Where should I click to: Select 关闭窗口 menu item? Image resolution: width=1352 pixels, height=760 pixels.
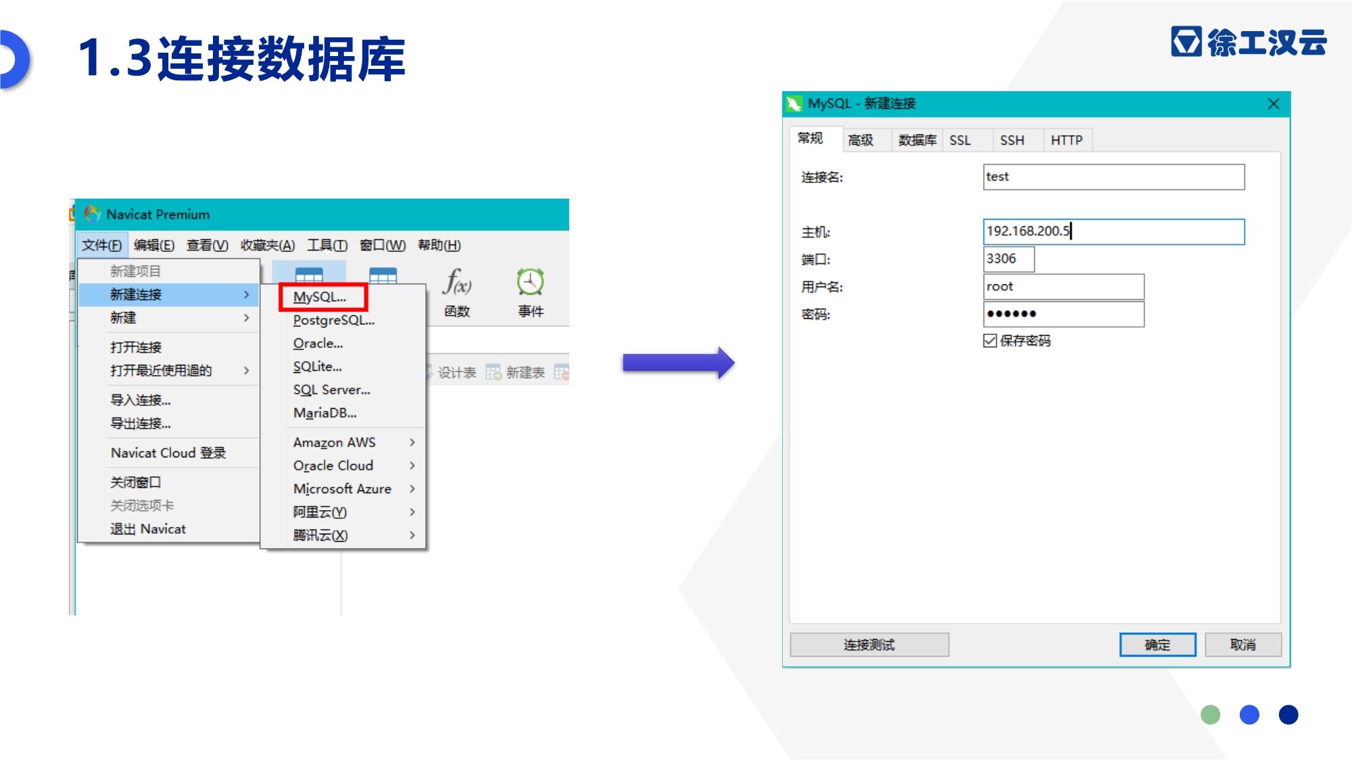tap(136, 482)
